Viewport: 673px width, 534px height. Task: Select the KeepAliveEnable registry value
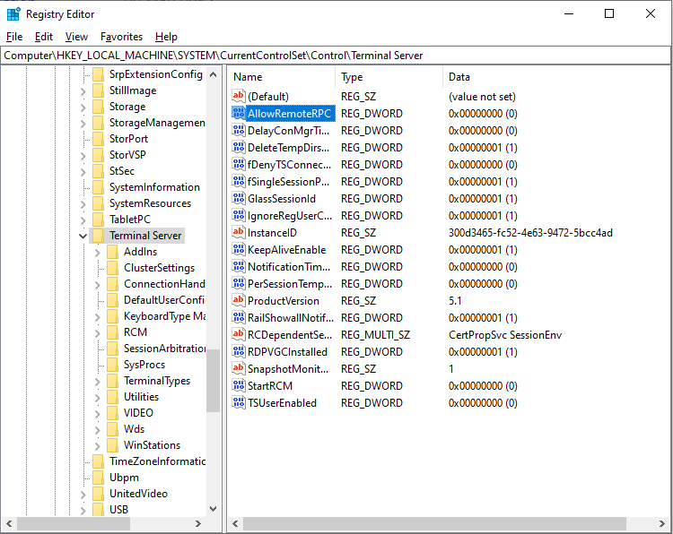coord(286,250)
